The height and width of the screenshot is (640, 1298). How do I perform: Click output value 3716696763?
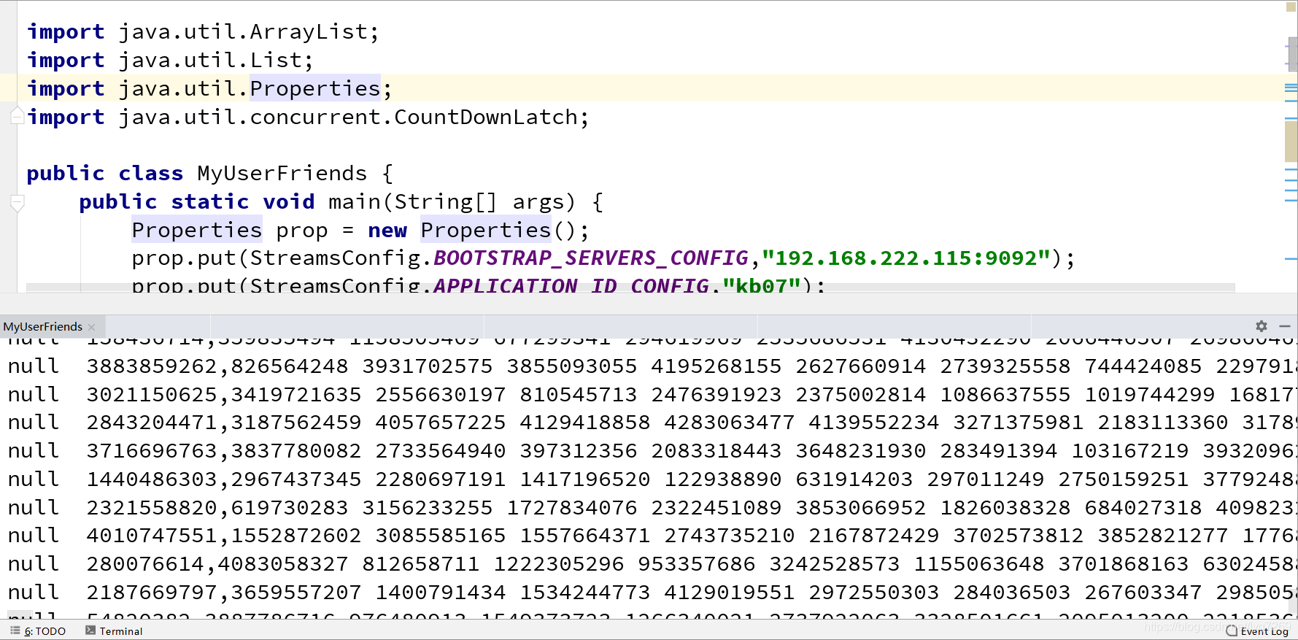152,450
